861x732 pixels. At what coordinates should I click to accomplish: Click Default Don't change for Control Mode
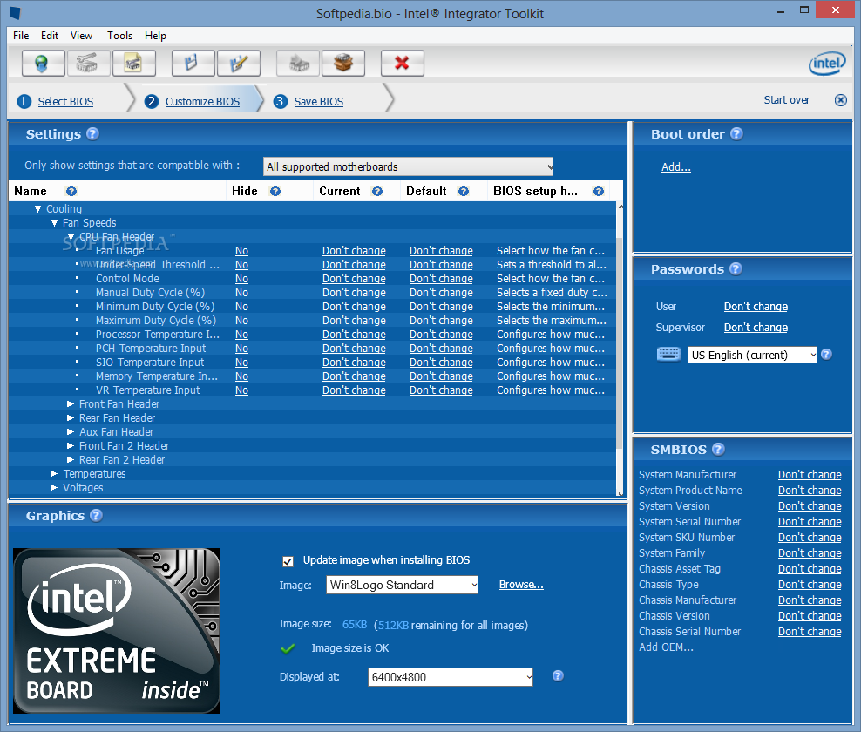coord(441,278)
